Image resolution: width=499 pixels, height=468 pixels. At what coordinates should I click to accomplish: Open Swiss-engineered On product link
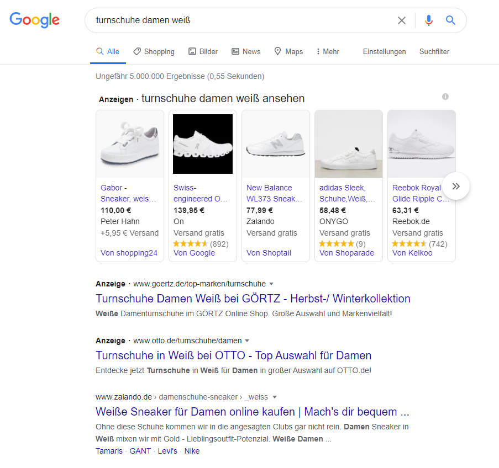[201, 193]
